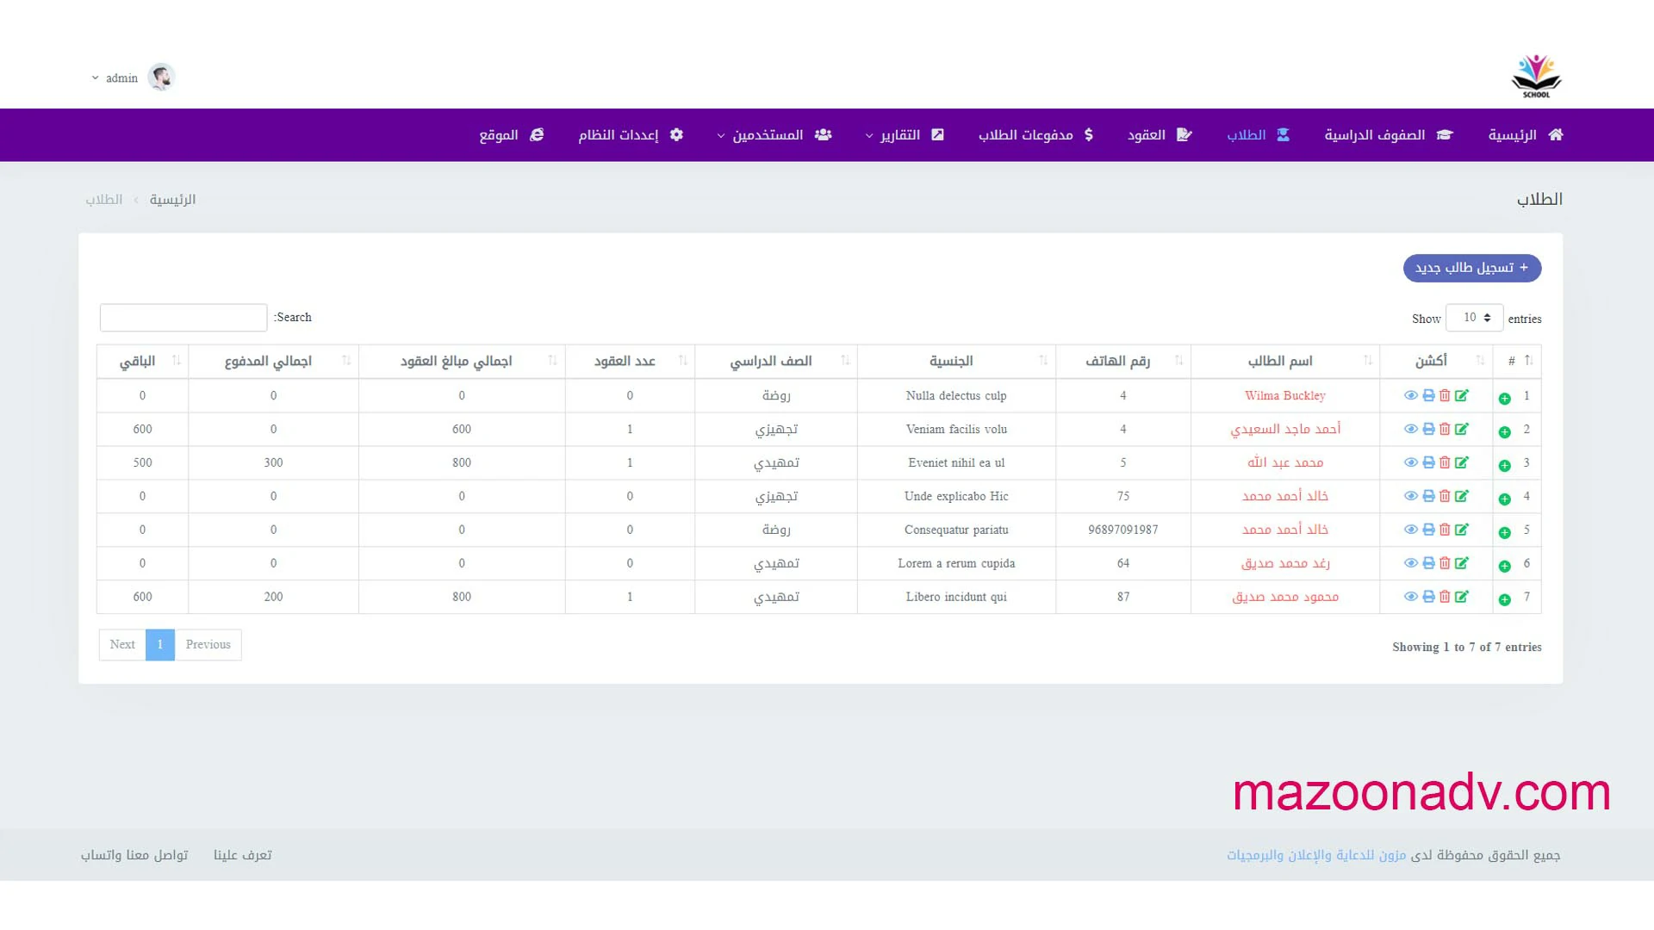Click the print icon in row 3
Screen dimensions: 1654x930
coord(1428,462)
